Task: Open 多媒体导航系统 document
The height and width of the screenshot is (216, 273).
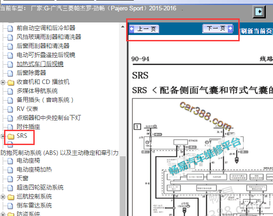Action: point(37,91)
